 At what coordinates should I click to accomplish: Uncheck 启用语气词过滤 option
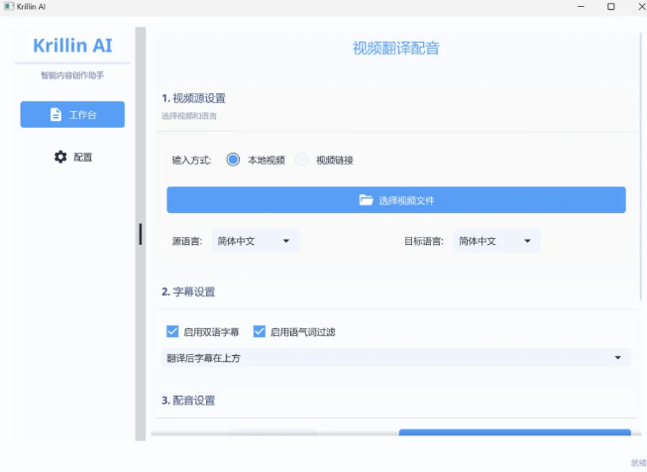(x=260, y=332)
